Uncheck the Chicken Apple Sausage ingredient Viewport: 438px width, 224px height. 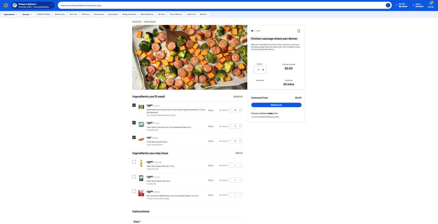tap(134, 105)
